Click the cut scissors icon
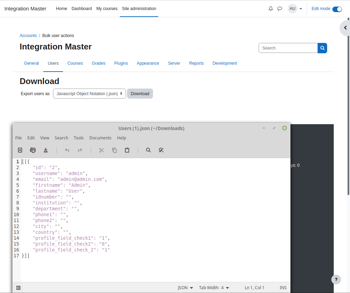Screen dimensions: 350x293 (x=101, y=150)
